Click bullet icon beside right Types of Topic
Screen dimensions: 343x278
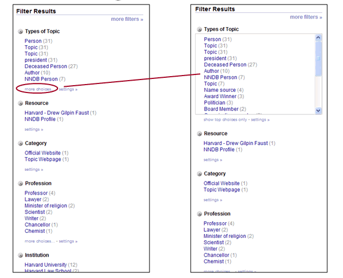(199, 29)
